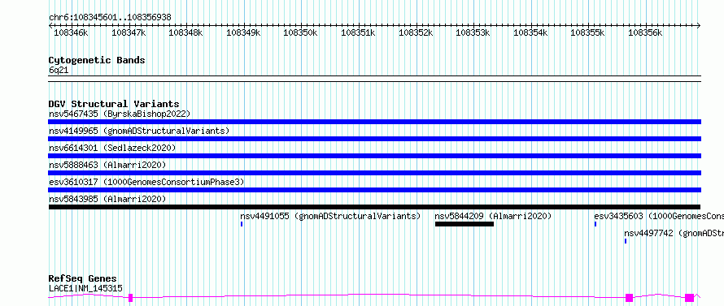Image resolution: width=724 pixels, height=306 pixels.
Task: Click the small blue marker under nsv4491055
Action: pos(242,224)
